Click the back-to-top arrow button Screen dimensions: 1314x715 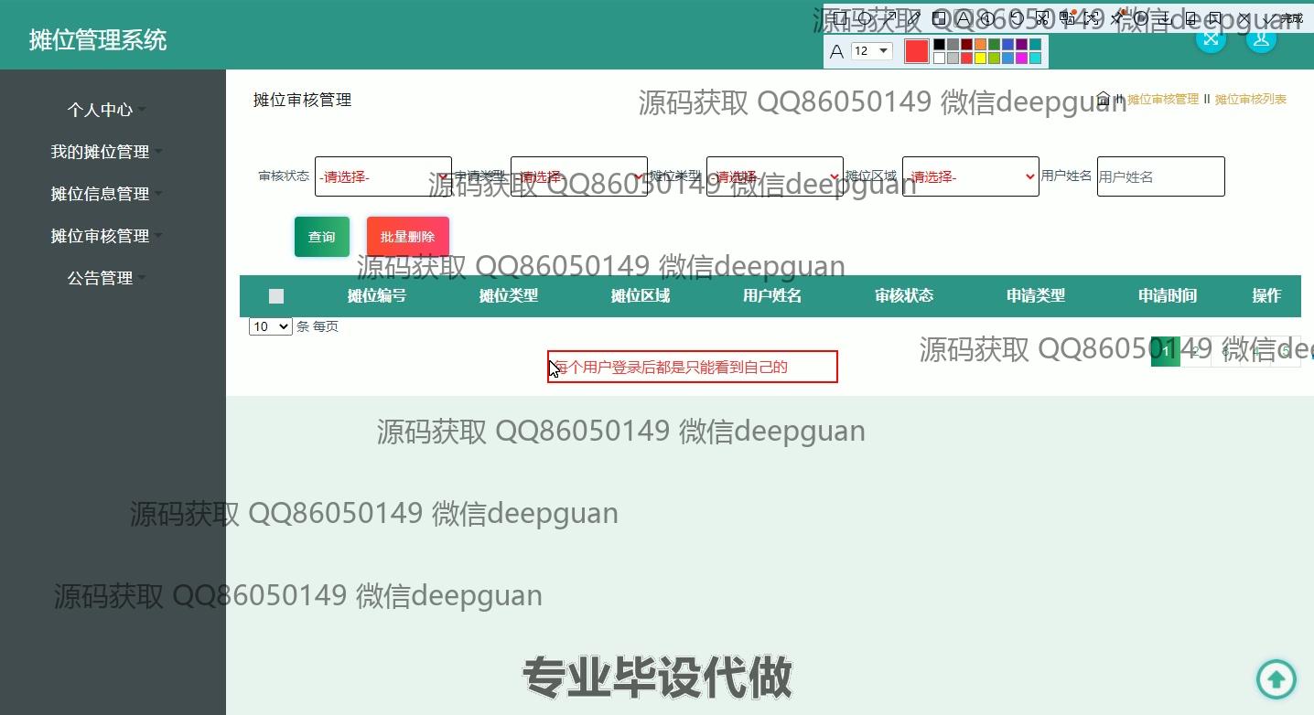1276,678
